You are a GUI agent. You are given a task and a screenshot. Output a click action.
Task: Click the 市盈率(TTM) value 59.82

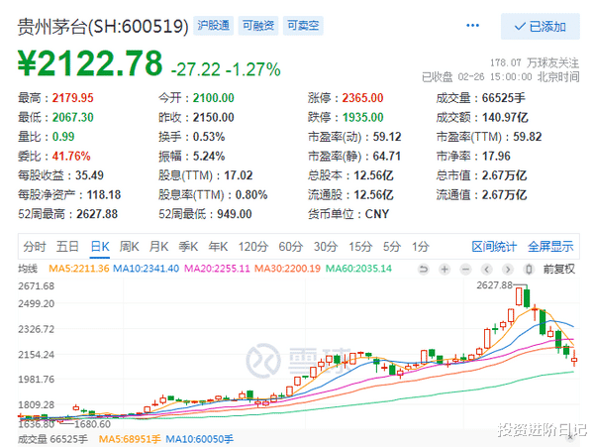click(x=528, y=137)
